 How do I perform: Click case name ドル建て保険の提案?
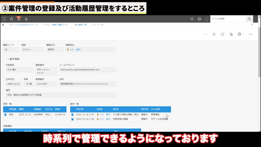pos(126,115)
